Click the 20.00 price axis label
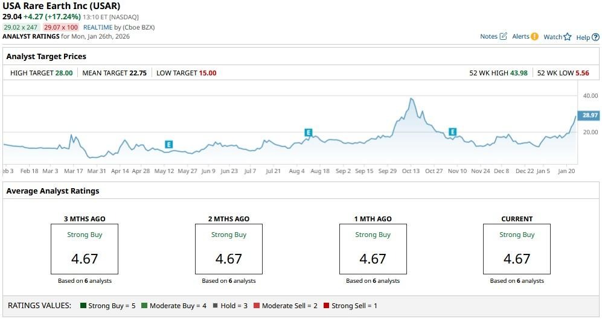The width and height of the screenshot is (602, 319). pyautogui.click(x=591, y=132)
